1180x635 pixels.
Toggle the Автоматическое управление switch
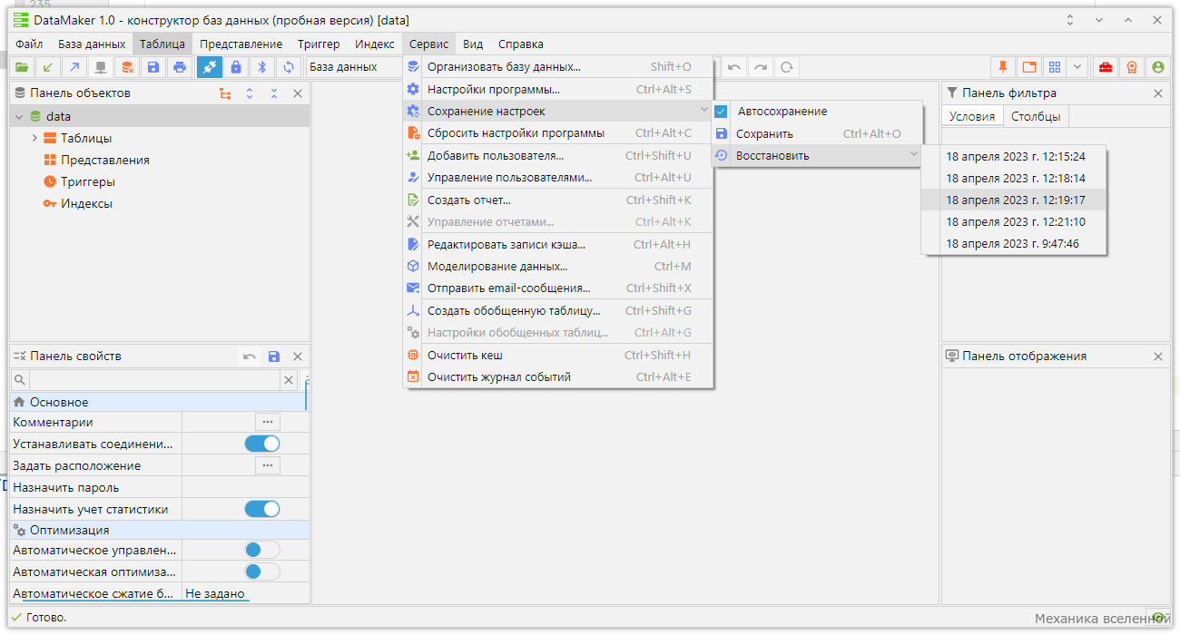[262, 550]
